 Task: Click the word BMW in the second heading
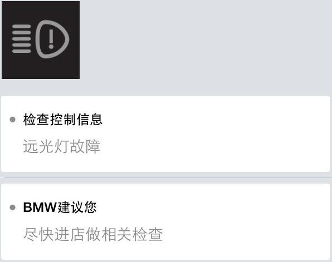40,207
